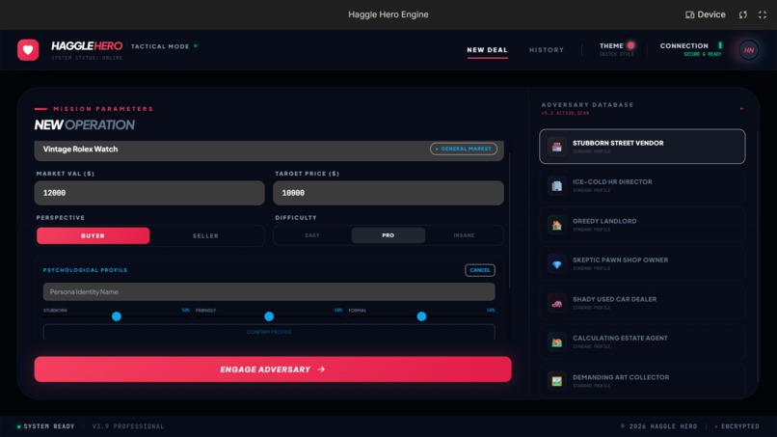Click the Encrypted status label
The image size is (777, 437).
click(740, 426)
